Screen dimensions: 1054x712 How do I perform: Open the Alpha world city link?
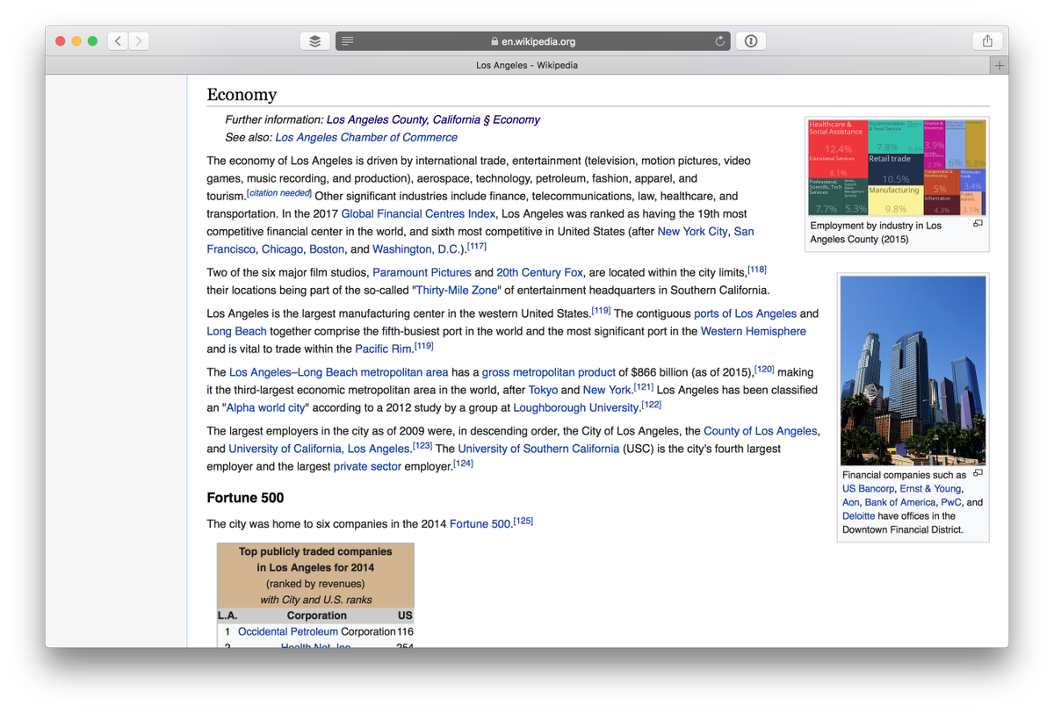266,407
